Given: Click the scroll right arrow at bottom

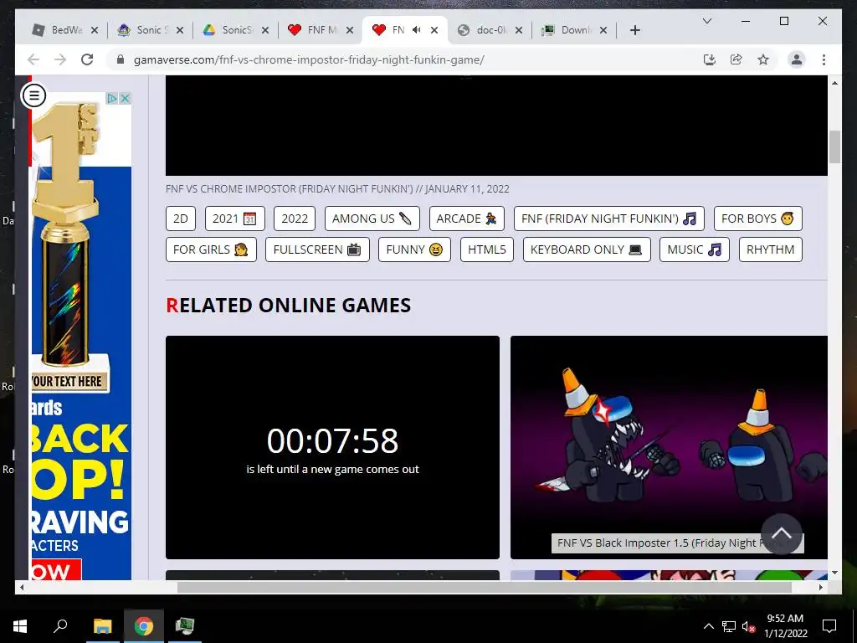Looking at the screenshot, I should coord(821,587).
